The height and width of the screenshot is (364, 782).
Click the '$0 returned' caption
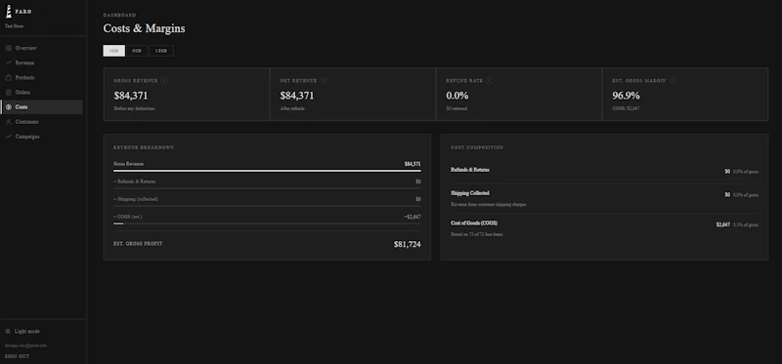456,108
